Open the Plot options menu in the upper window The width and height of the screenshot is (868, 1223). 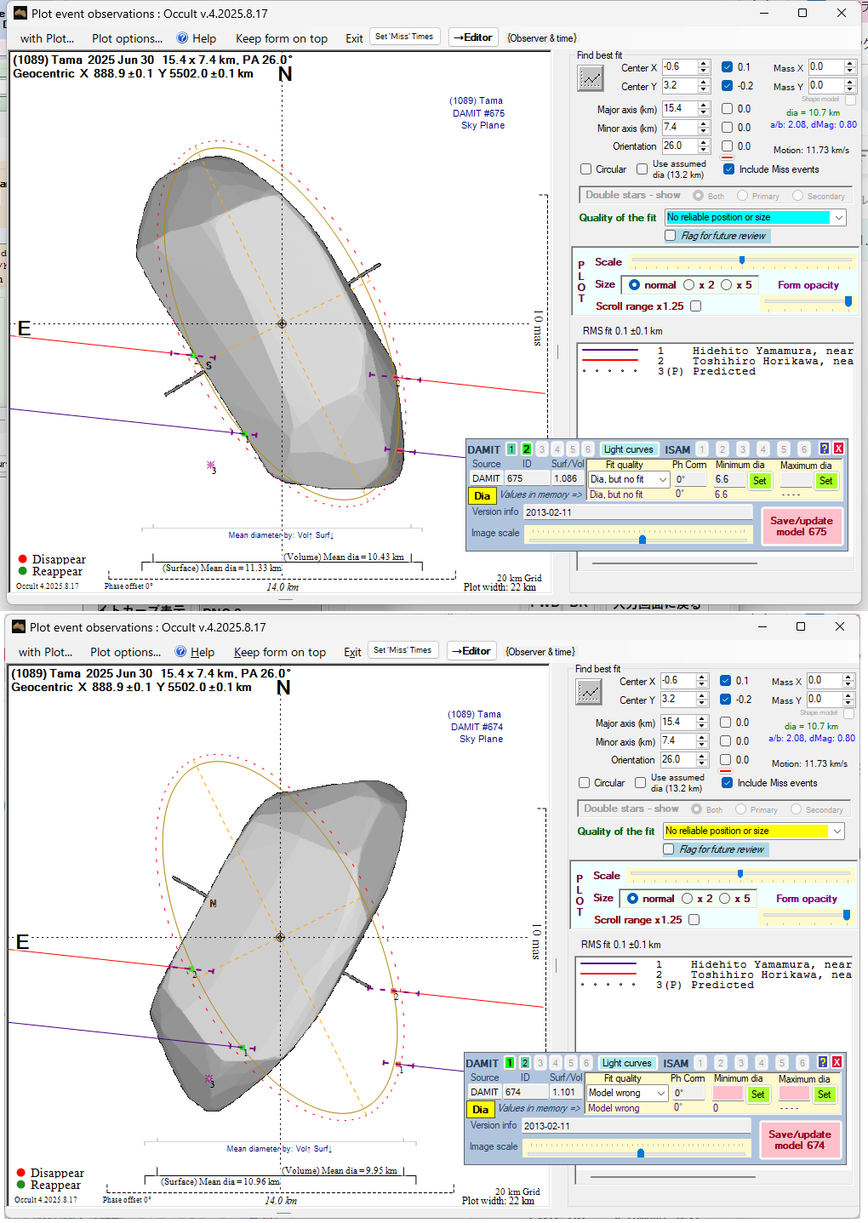pos(127,38)
